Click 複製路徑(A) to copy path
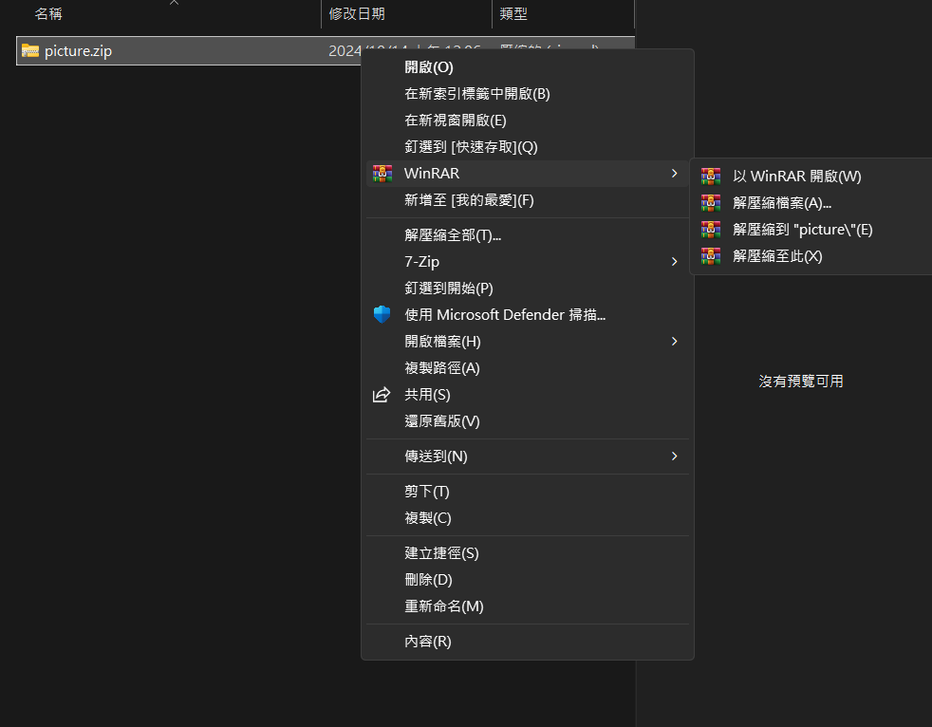The height and width of the screenshot is (727, 932). click(x=442, y=367)
